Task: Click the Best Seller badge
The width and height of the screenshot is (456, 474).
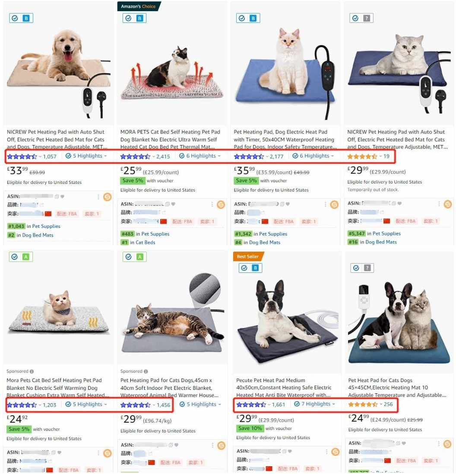Action: pos(248,257)
